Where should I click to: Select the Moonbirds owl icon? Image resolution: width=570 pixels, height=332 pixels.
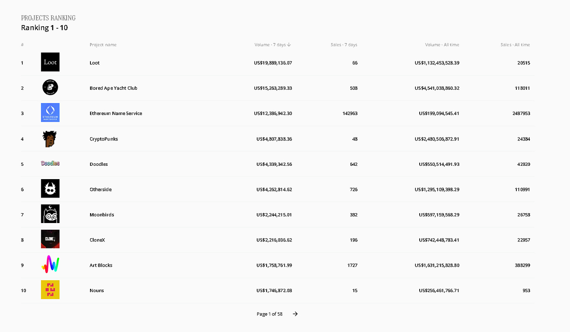(50, 214)
